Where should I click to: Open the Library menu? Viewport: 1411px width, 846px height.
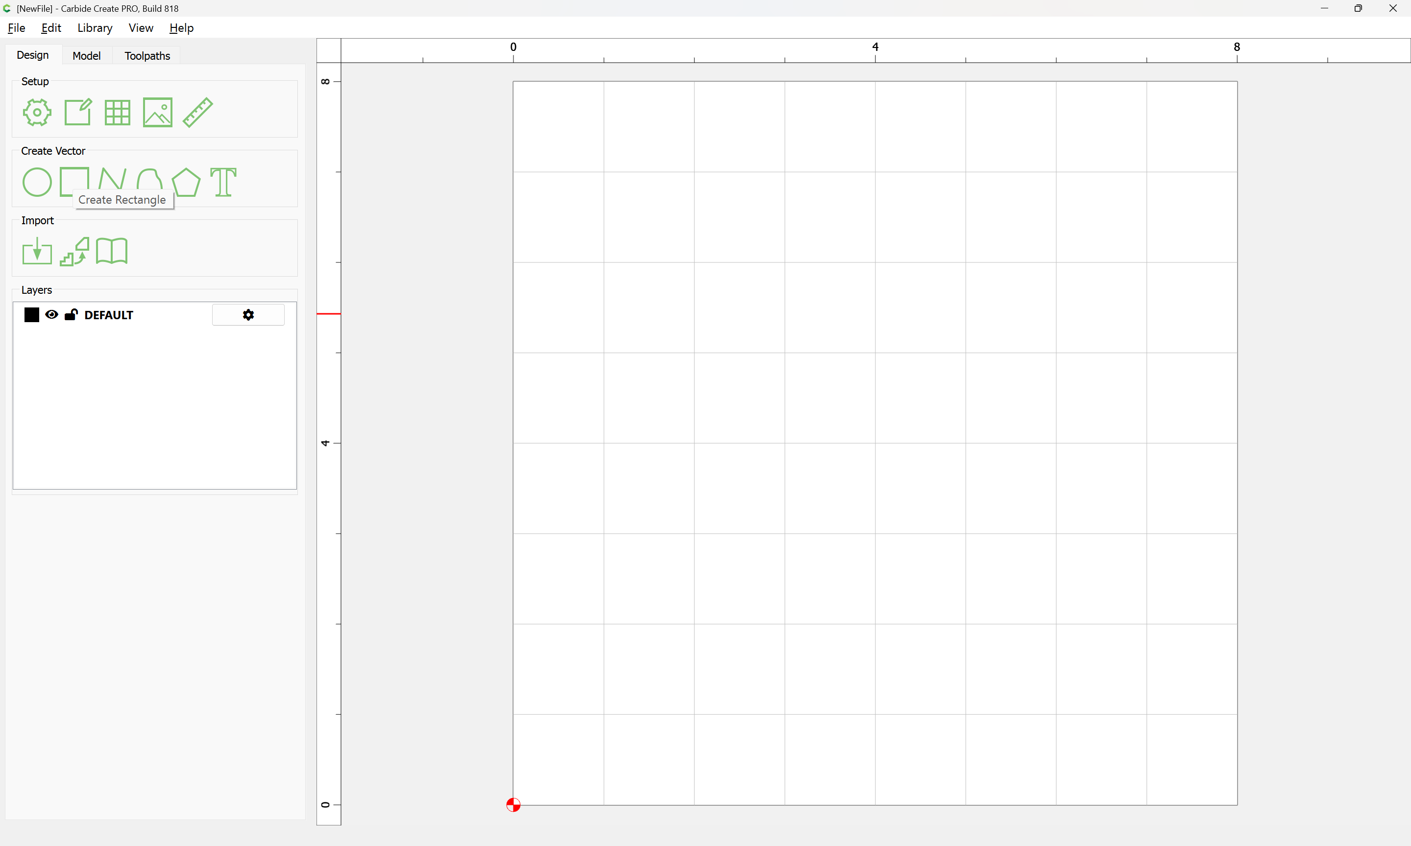(95, 28)
